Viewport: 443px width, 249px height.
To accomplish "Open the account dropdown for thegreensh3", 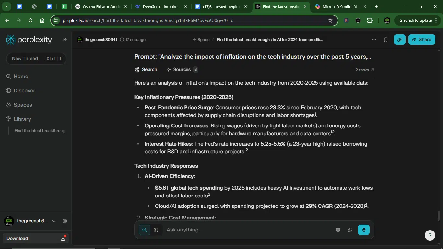I will pos(54,221).
